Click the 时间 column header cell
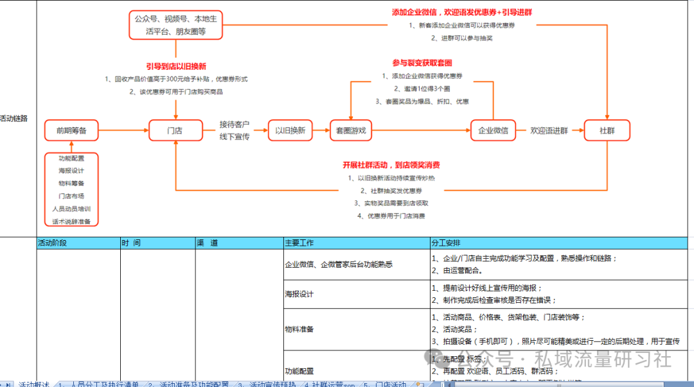Screen dimensions: 694x387 pos(158,243)
